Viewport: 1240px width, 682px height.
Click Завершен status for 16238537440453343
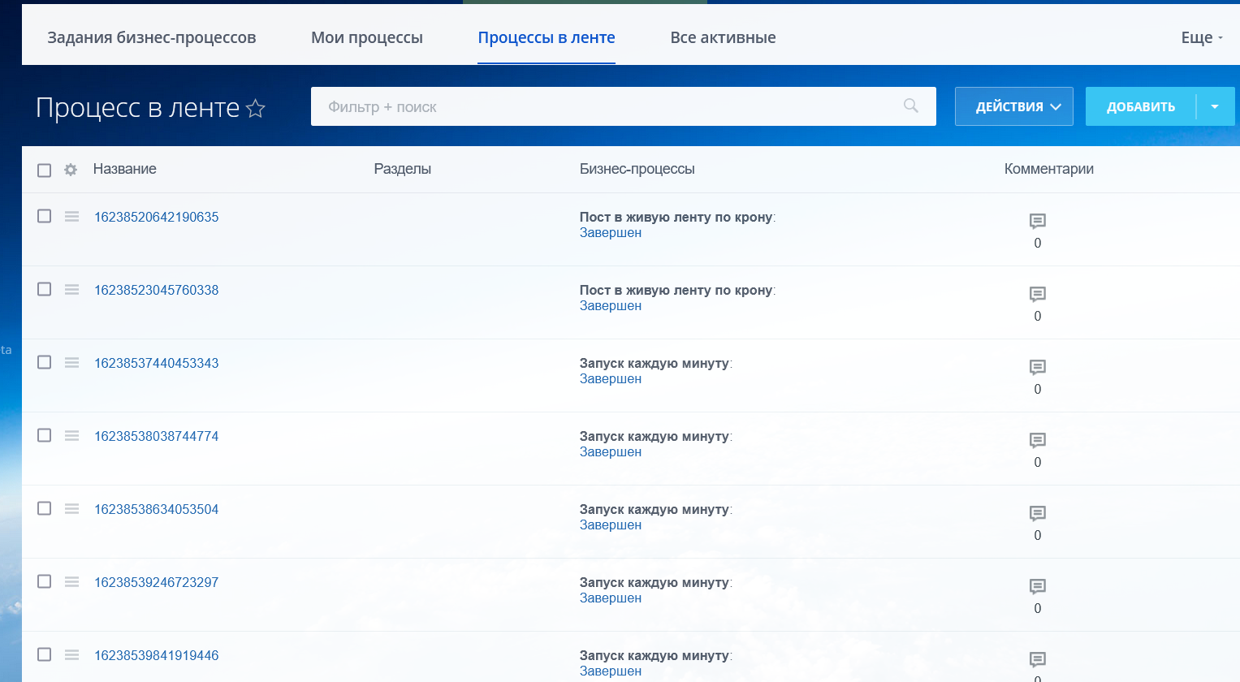[x=611, y=379]
